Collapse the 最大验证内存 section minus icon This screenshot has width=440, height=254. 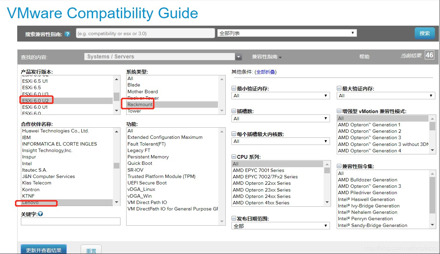[339, 88]
